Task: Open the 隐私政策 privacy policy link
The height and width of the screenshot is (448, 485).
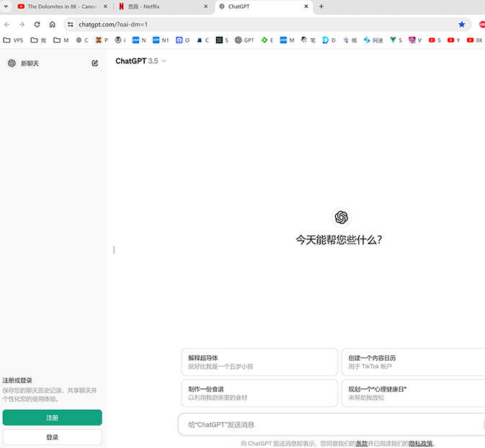Action: (x=421, y=444)
